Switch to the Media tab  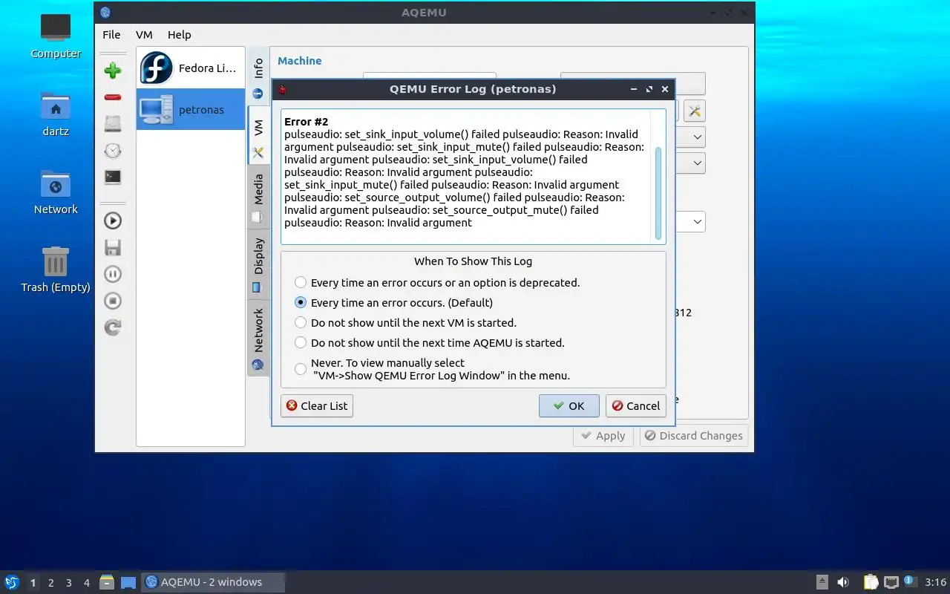[258, 197]
